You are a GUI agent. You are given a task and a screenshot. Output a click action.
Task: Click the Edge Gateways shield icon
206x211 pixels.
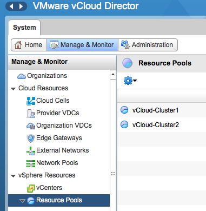31,139
